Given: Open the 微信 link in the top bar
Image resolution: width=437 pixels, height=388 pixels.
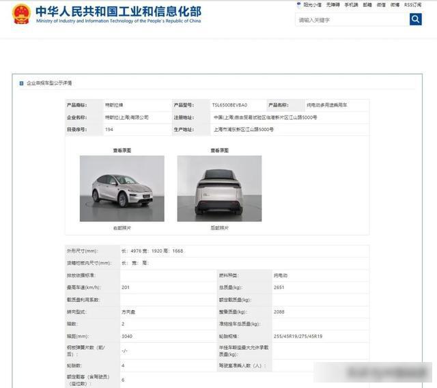Looking at the screenshot, I should click(381, 5).
